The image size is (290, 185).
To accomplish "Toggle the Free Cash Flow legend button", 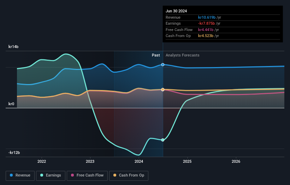I will pyautogui.click(x=87, y=175).
